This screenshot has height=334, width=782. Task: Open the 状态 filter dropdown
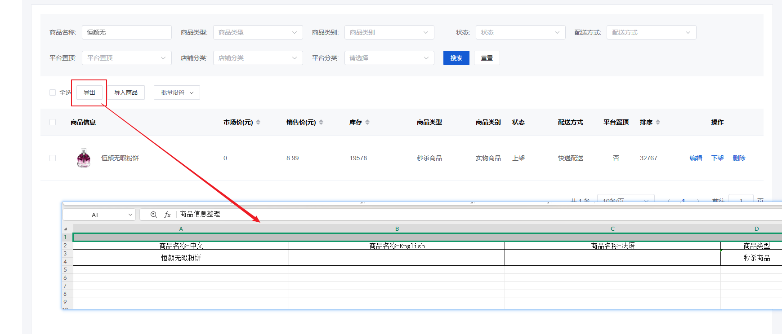(521, 32)
